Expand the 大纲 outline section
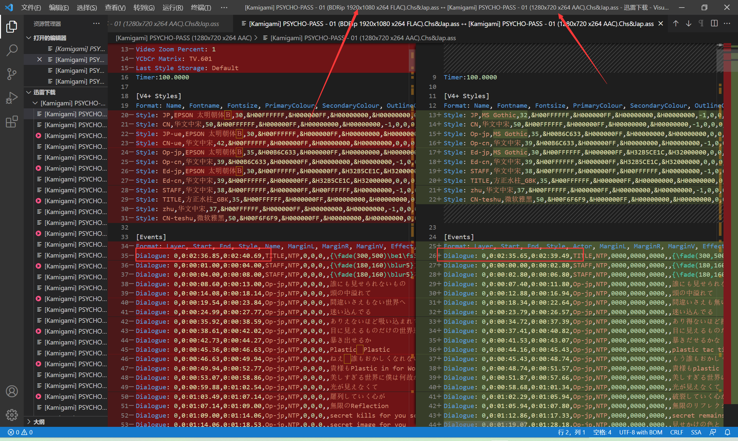 point(66,422)
